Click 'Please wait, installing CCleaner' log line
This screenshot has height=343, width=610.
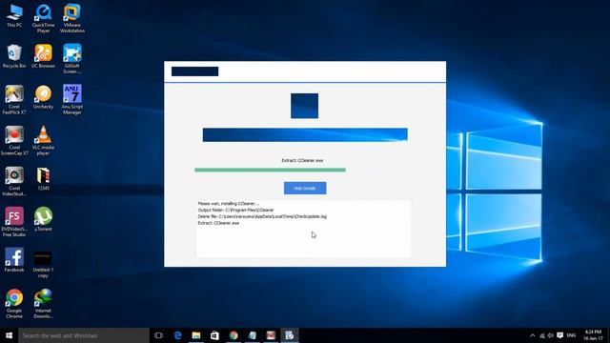click(229, 203)
